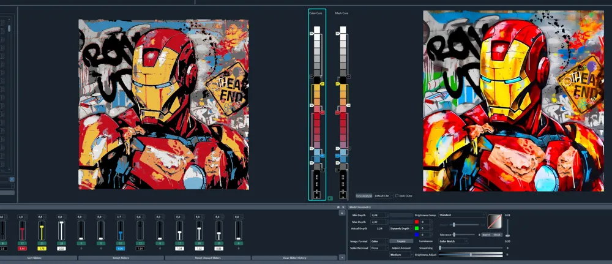
Task: Click the red channel value field
Action: 425,222
